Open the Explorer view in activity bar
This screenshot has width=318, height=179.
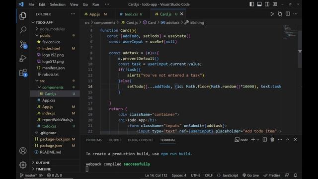click(x=23, y=16)
